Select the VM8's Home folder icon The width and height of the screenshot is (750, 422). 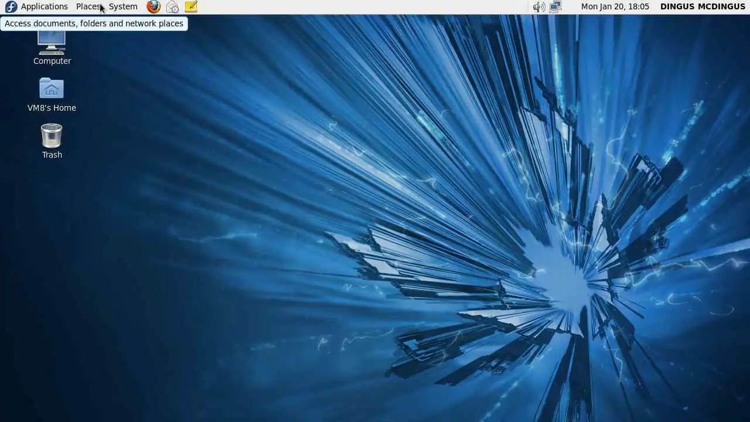pyautogui.click(x=52, y=94)
